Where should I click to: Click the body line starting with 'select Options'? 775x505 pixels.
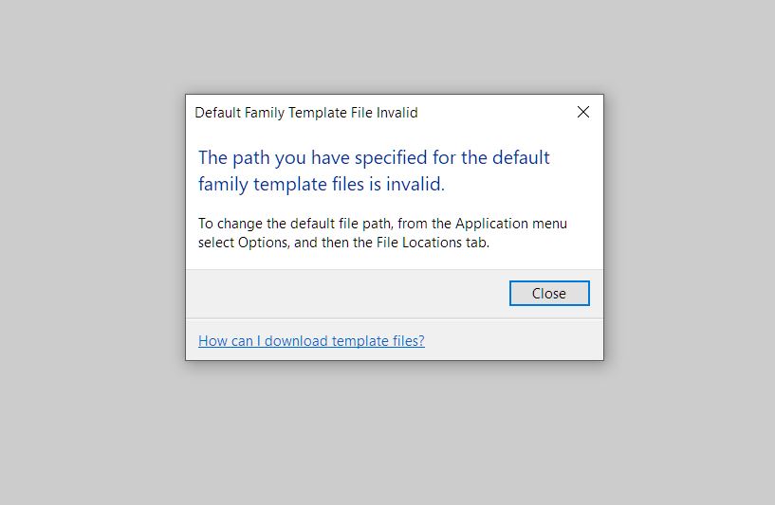tap(343, 243)
